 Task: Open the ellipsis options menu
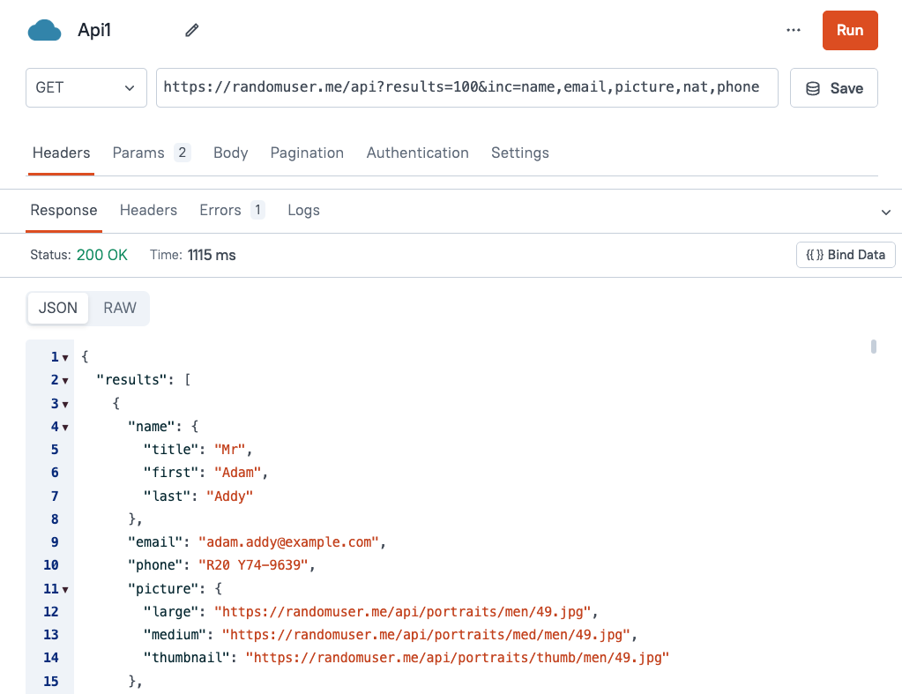(x=793, y=30)
